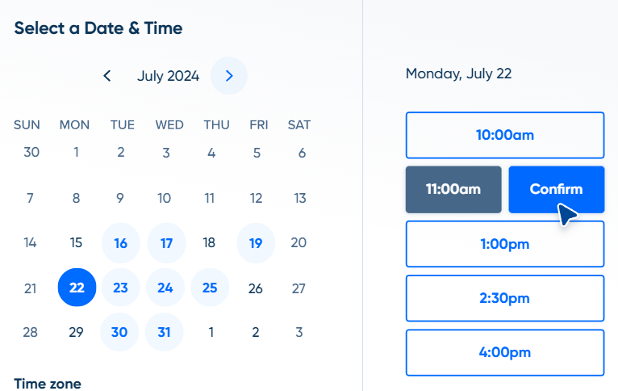Pick July 17 on calendar
This screenshot has width=618, height=391.
click(x=166, y=243)
